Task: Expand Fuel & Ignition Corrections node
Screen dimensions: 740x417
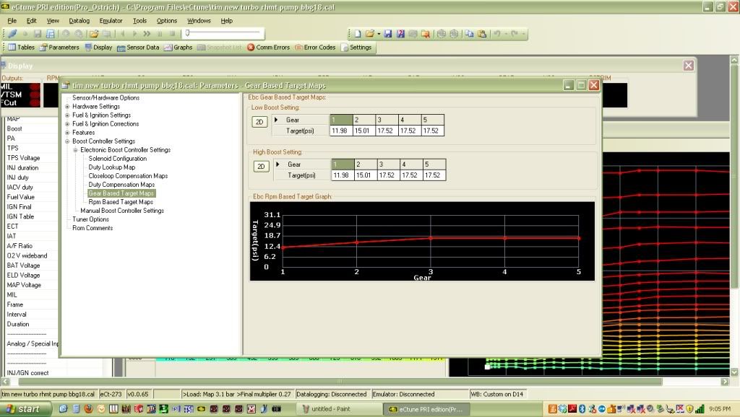Action: [67, 124]
